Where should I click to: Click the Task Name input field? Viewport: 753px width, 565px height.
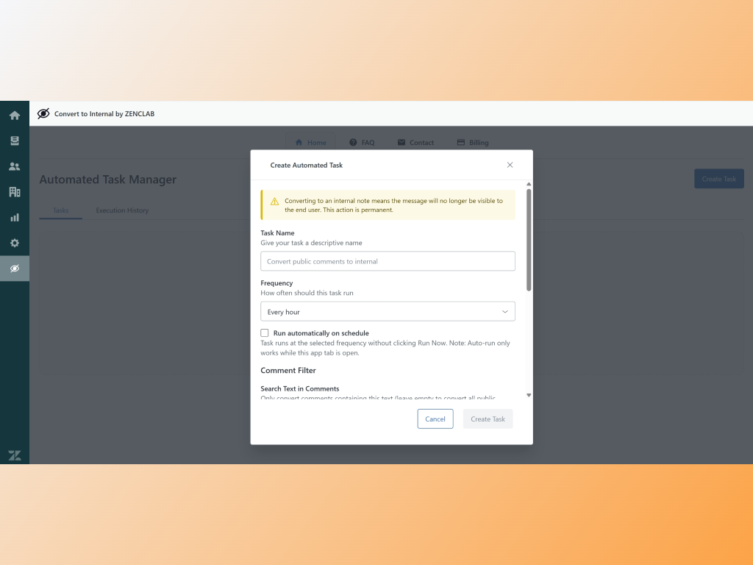pyautogui.click(x=388, y=261)
